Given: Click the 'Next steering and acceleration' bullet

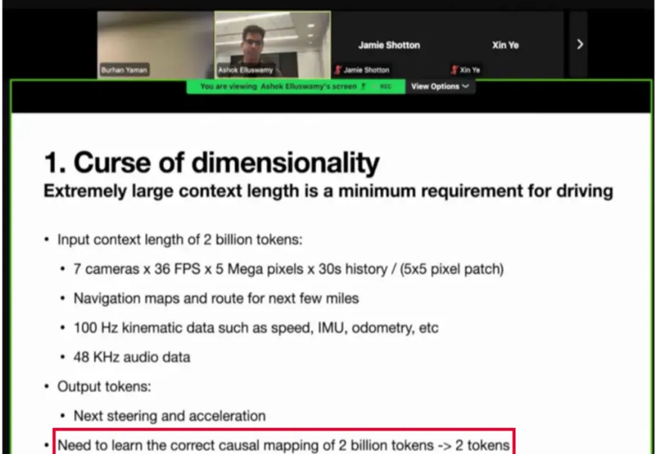Looking at the screenshot, I should pos(169,416).
